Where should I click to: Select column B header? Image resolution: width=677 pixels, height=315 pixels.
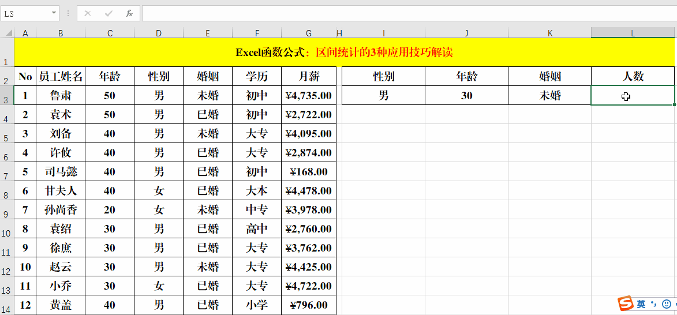pyautogui.click(x=61, y=33)
